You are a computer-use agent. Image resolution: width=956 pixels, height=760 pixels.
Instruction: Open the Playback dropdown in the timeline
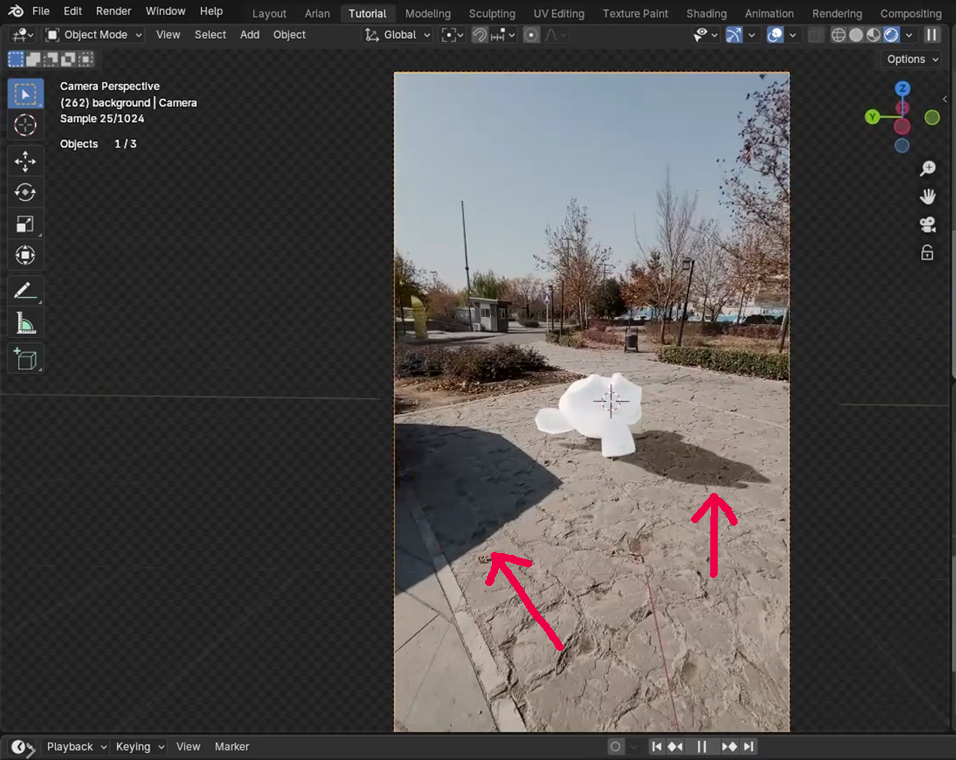click(x=76, y=747)
